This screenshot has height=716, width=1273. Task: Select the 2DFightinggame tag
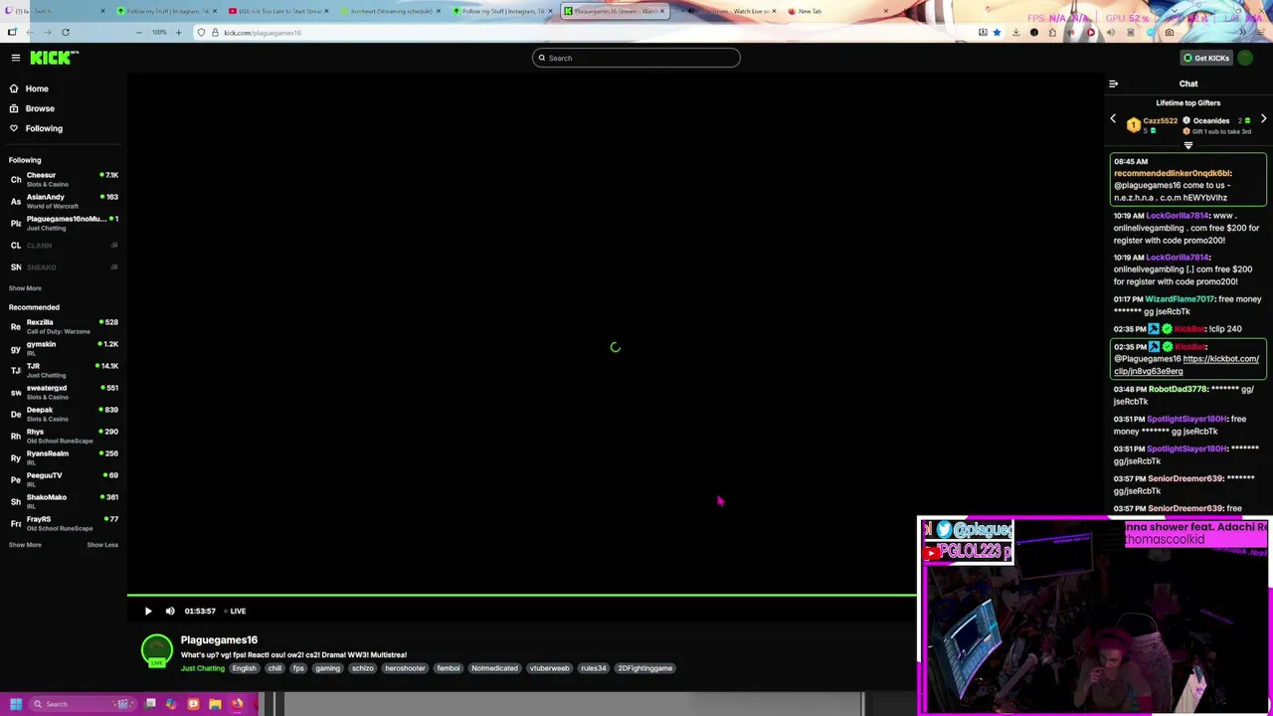point(645,668)
